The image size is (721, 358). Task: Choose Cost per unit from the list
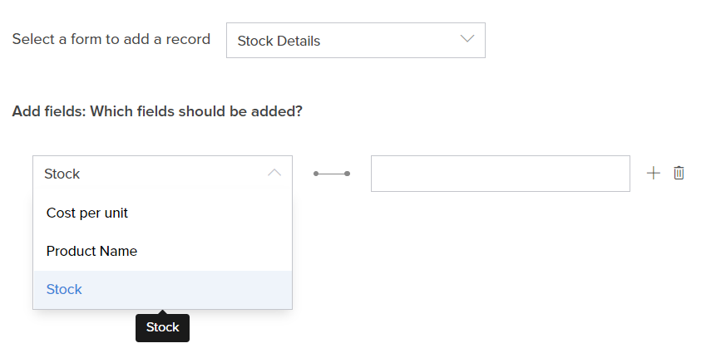click(87, 213)
